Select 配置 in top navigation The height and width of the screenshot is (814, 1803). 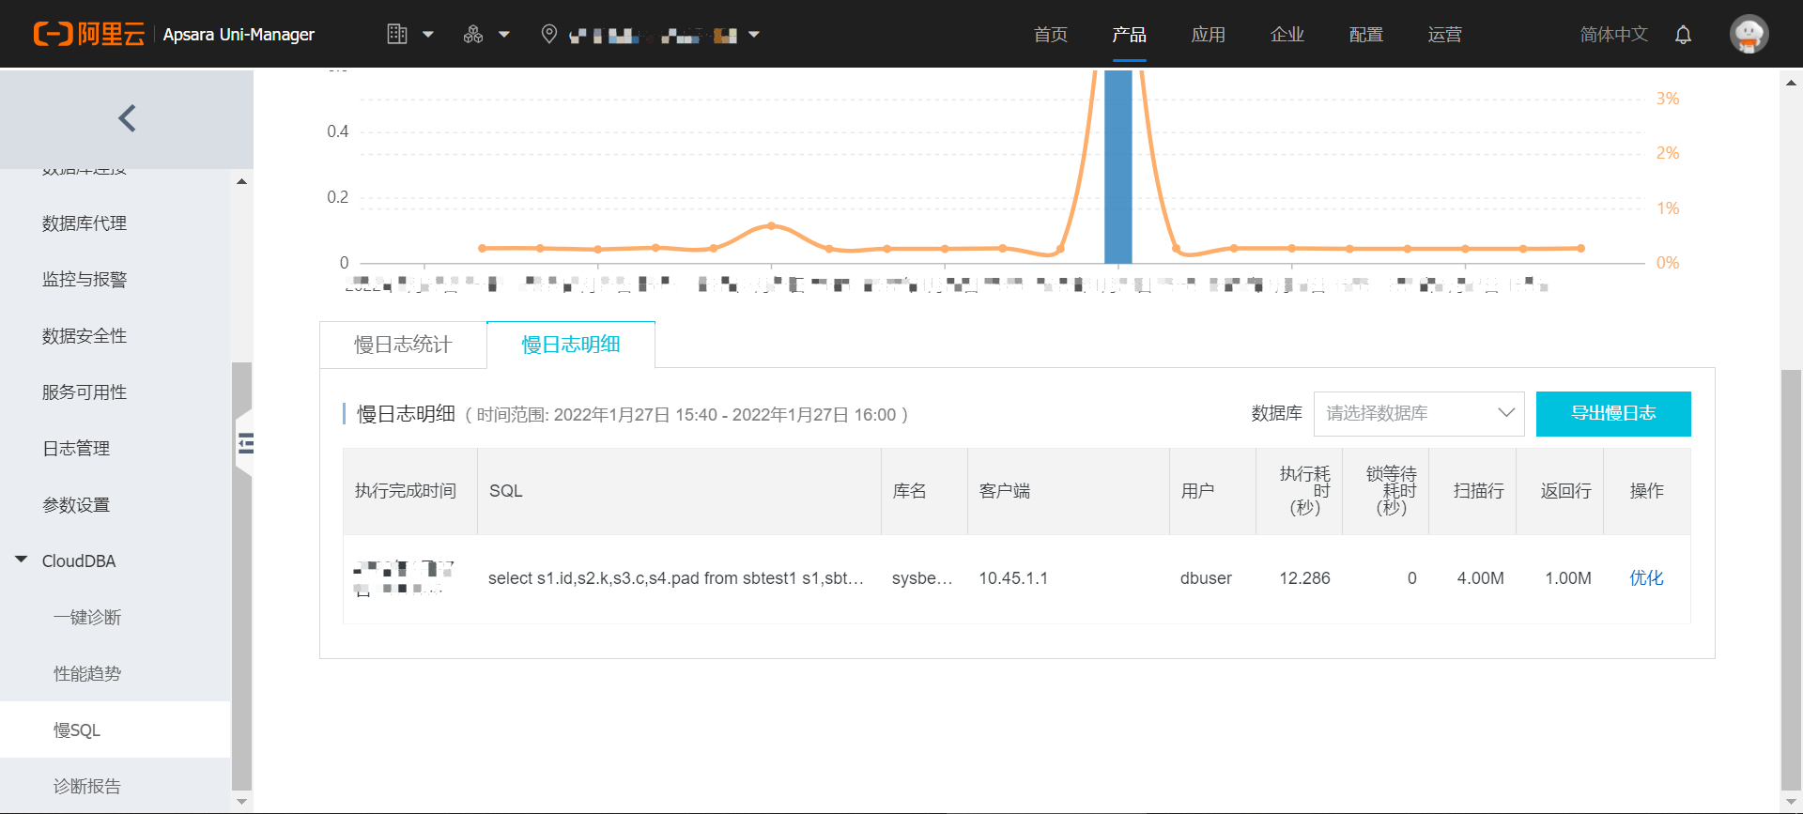[1365, 35]
